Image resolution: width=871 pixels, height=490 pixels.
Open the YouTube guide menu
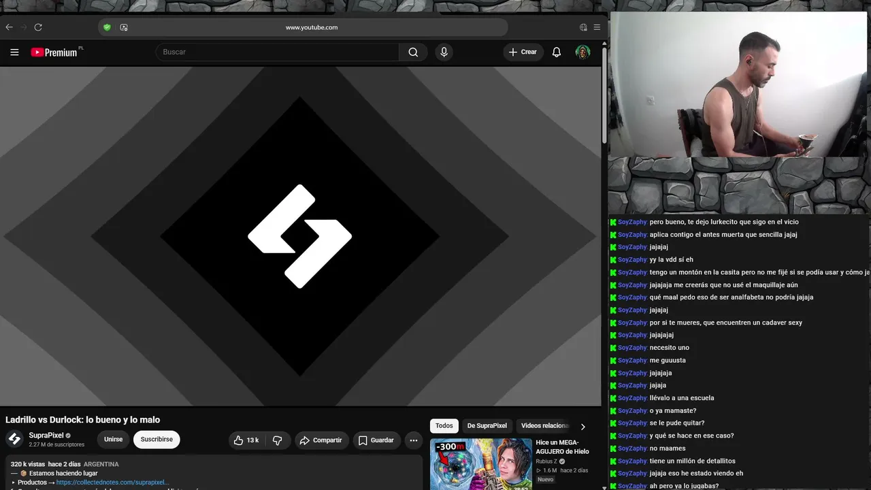coord(14,52)
